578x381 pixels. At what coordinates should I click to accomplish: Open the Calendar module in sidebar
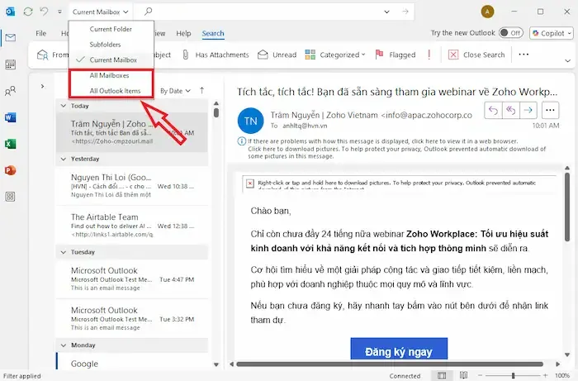point(10,64)
